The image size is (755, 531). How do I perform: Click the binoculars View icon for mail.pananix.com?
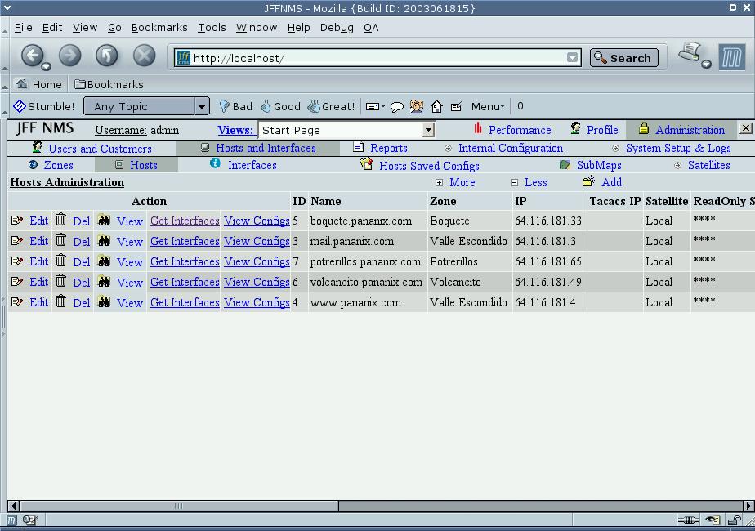click(x=103, y=241)
